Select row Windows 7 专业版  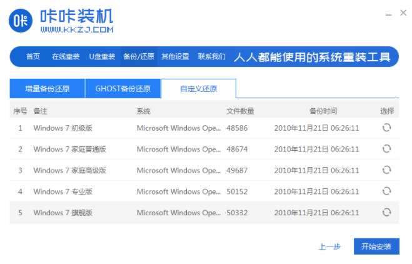tap(204, 191)
